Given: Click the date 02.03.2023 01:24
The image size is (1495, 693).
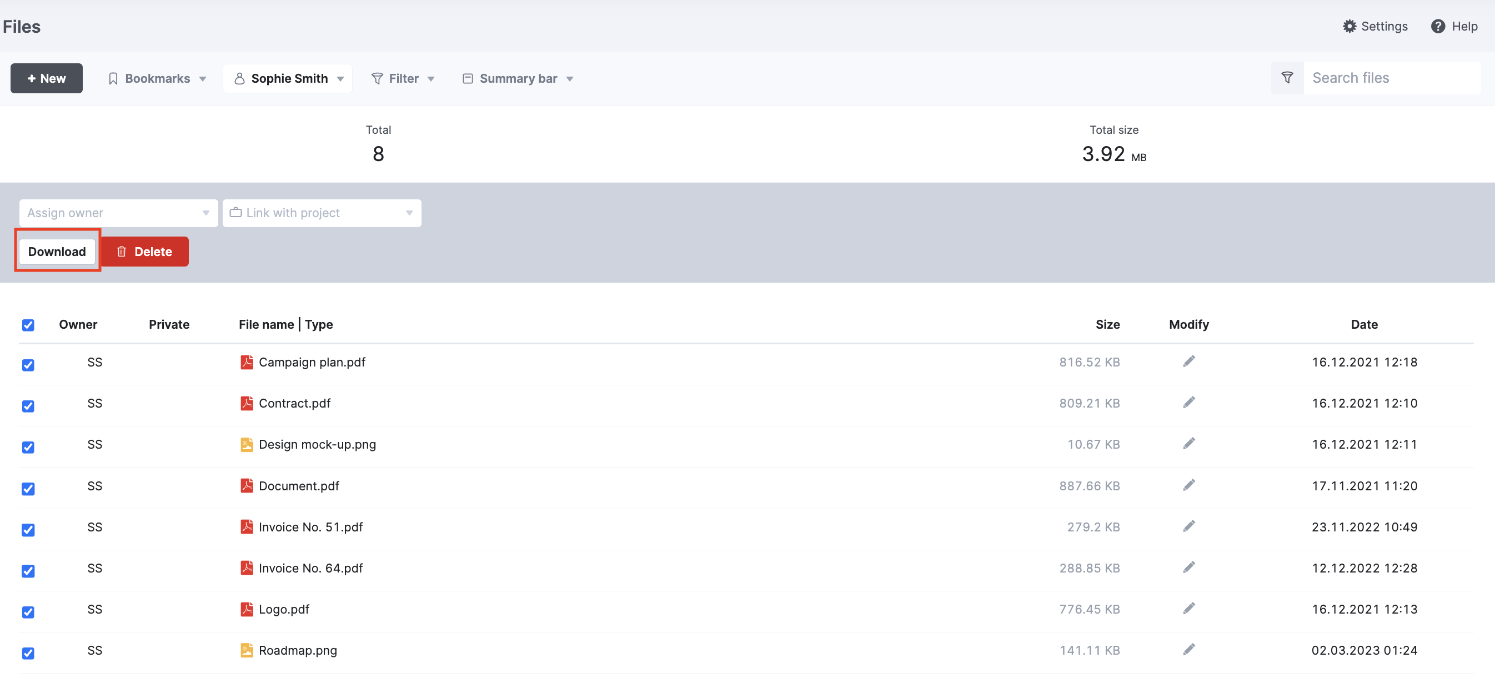Looking at the screenshot, I should [x=1364, y=651].
